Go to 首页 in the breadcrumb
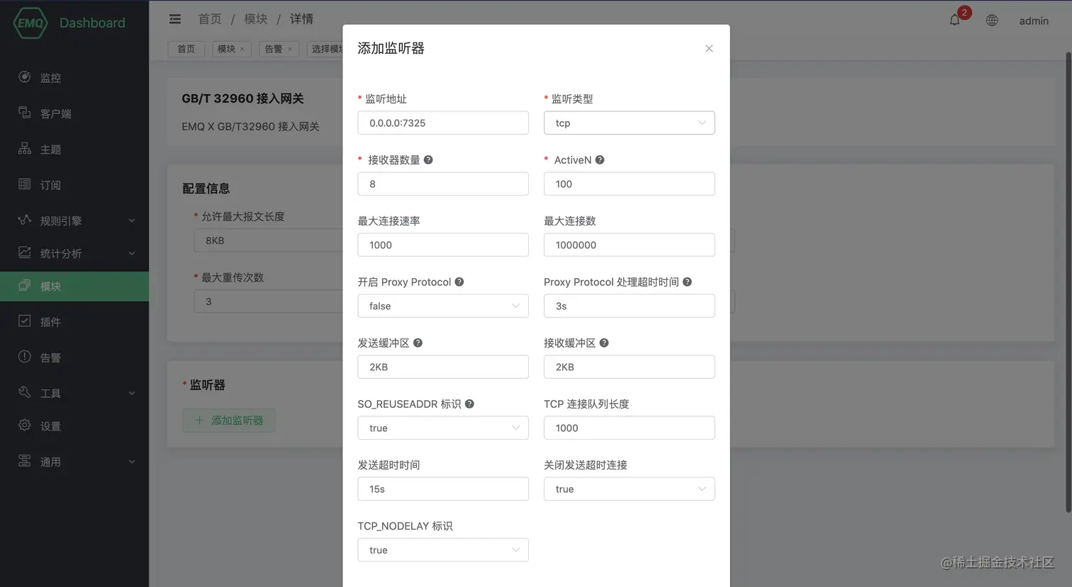The width and height of the screenshot is (1072, 587). click(210, 19)
